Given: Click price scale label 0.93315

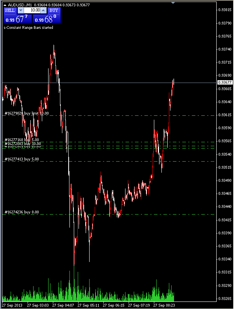Looking at the screenshot, I should click(x=225, y=272).
